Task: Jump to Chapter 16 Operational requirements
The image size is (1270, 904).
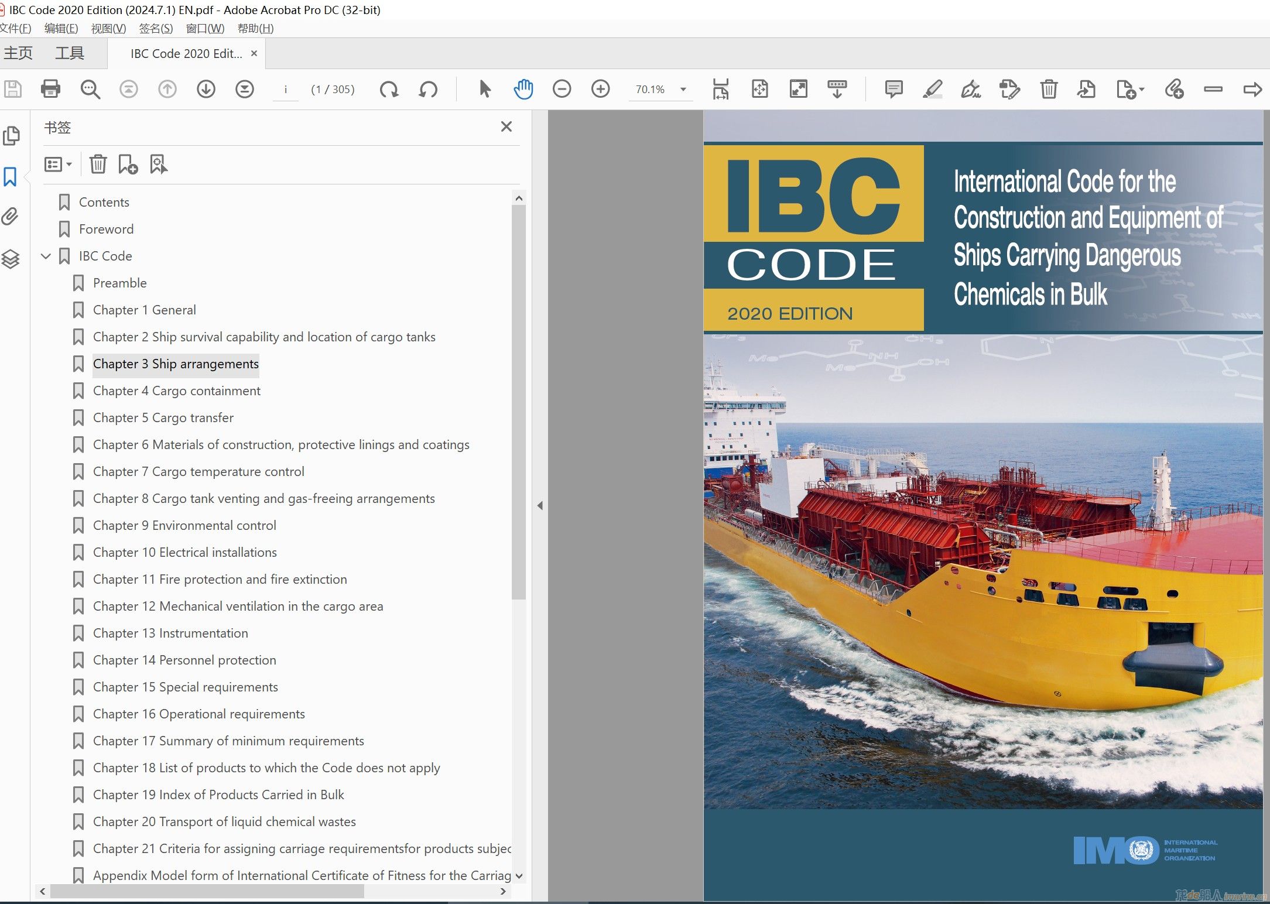Action: (198, 714)
